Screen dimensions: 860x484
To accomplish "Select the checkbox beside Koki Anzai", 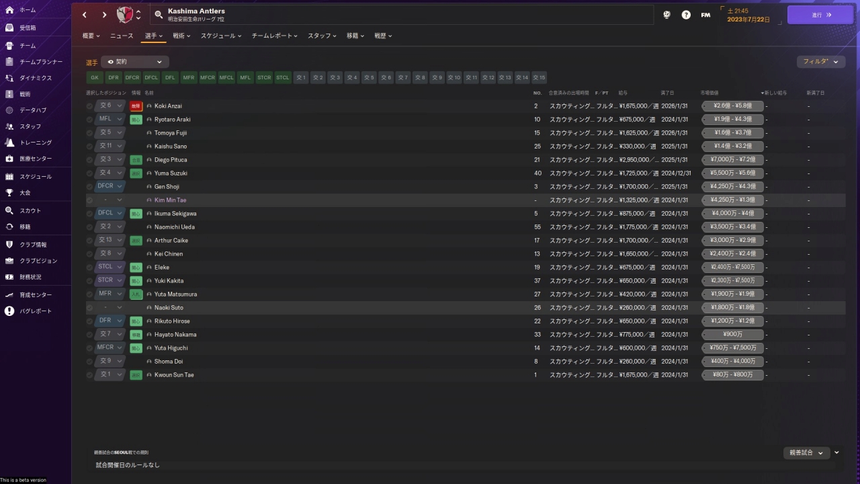I will pyautogui.click(x=89, y=106).
